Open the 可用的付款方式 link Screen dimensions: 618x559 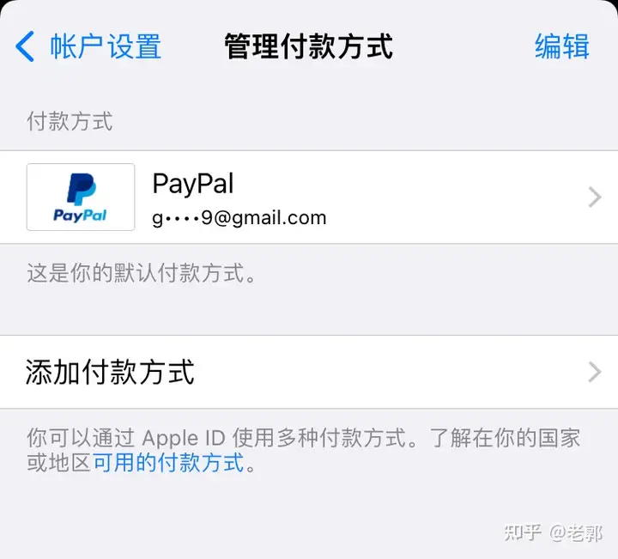(x=168, y=463)
